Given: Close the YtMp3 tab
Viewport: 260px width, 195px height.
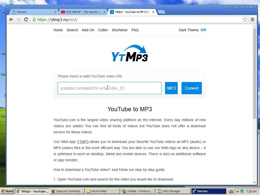Looking at the screenshot, I should (x=153, y=12).
